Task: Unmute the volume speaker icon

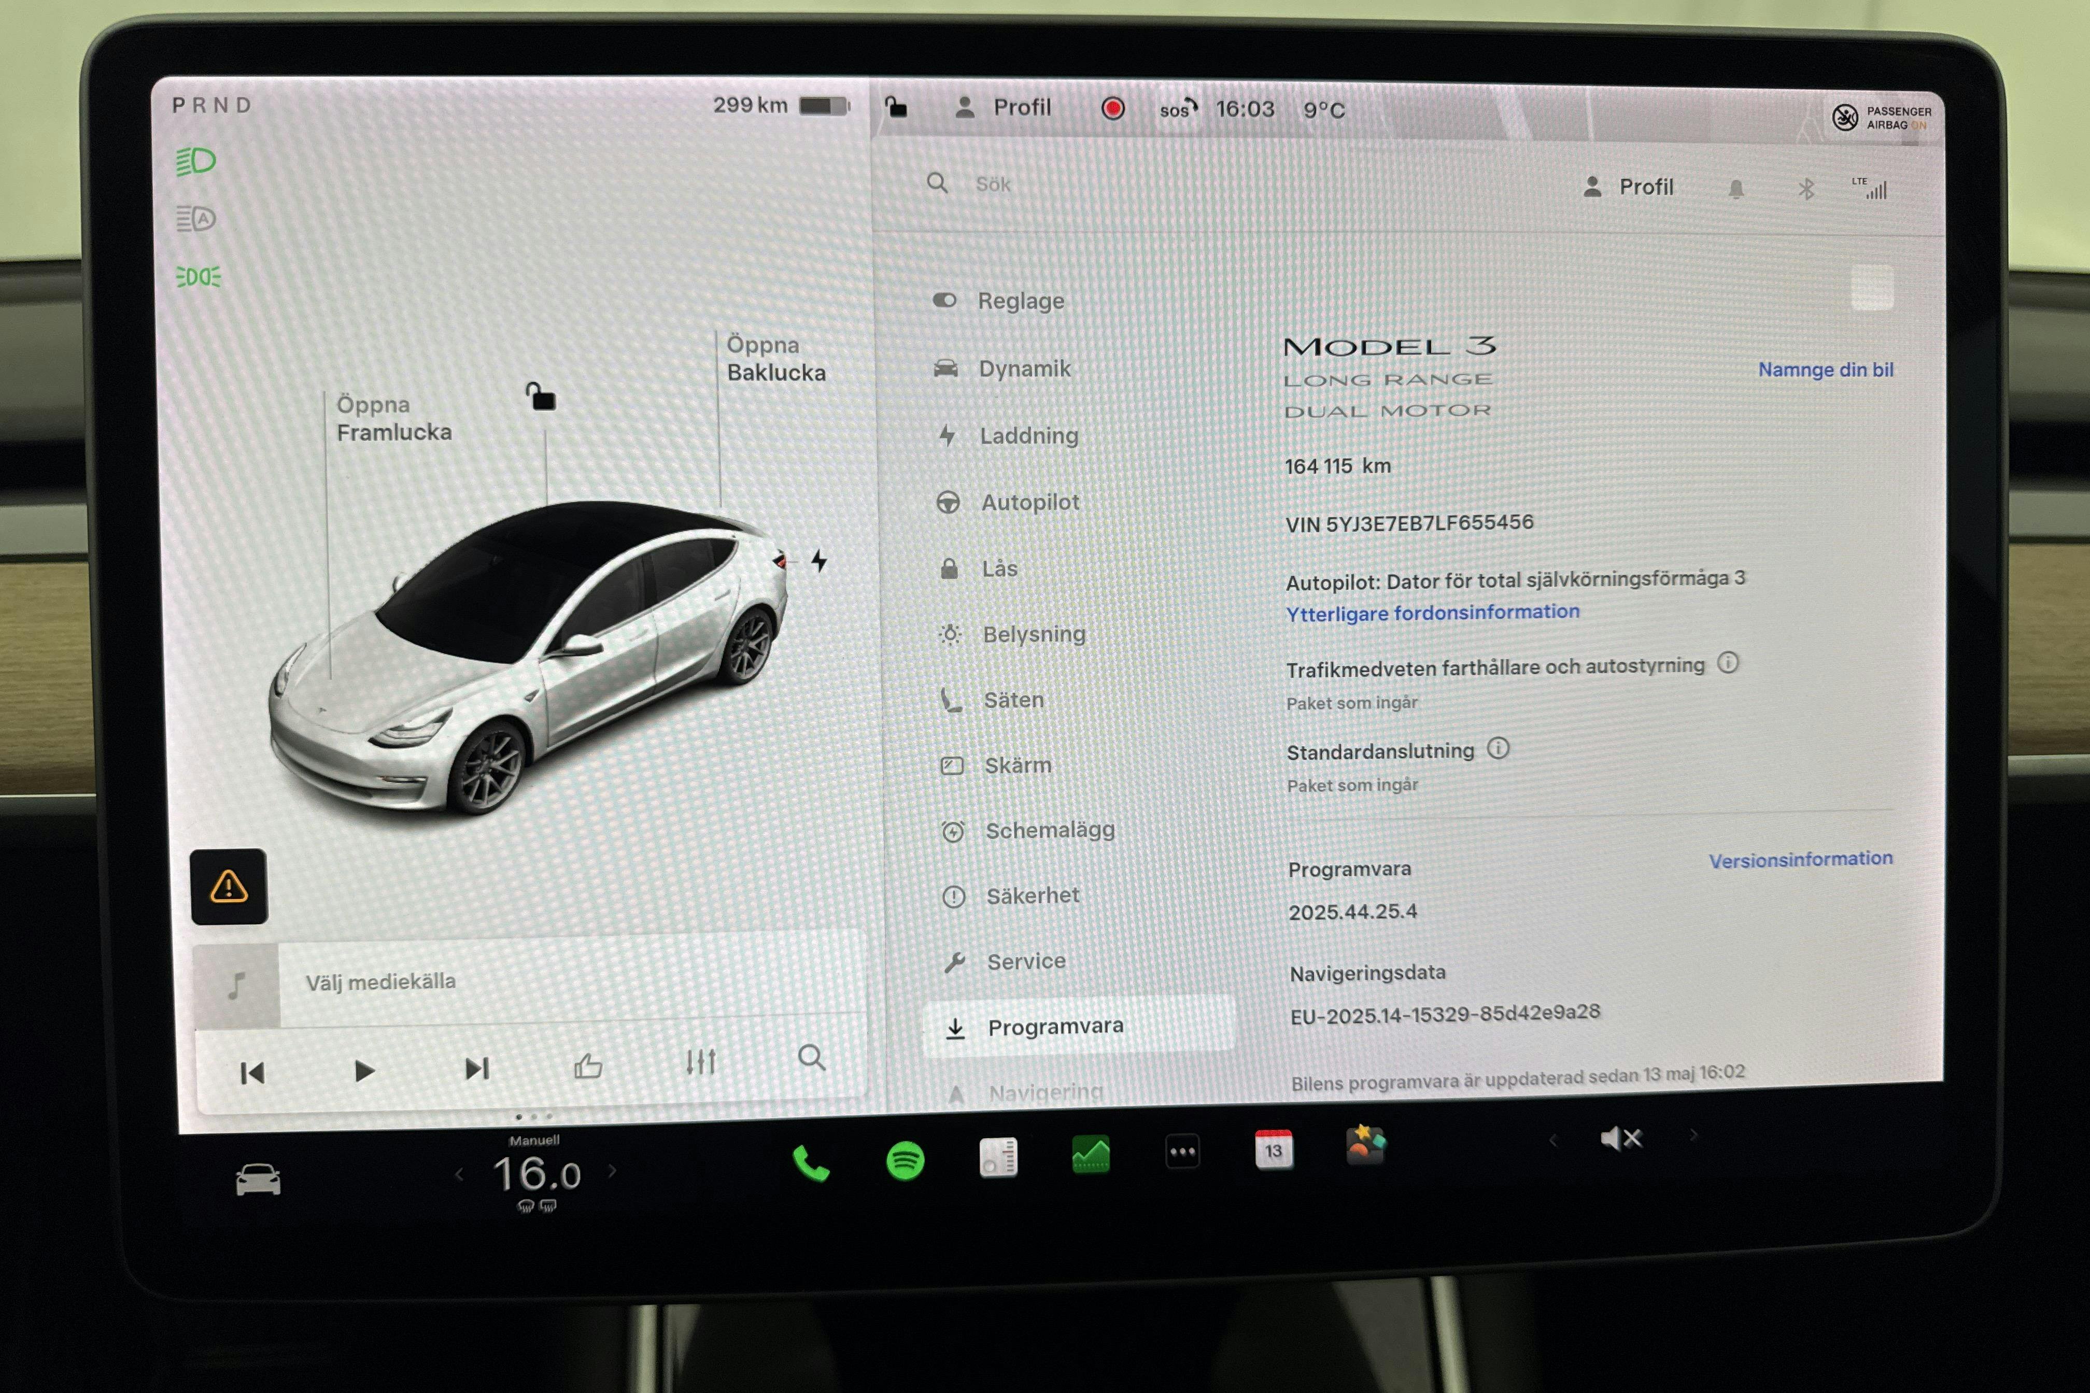Action: tap(1622, 1138)
